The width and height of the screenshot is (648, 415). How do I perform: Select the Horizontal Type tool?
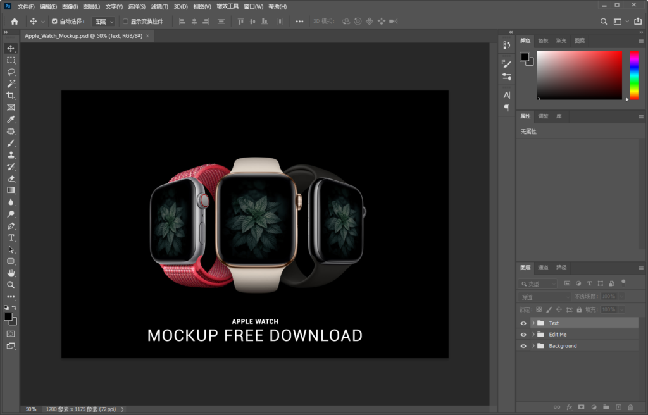click(11, 238)
